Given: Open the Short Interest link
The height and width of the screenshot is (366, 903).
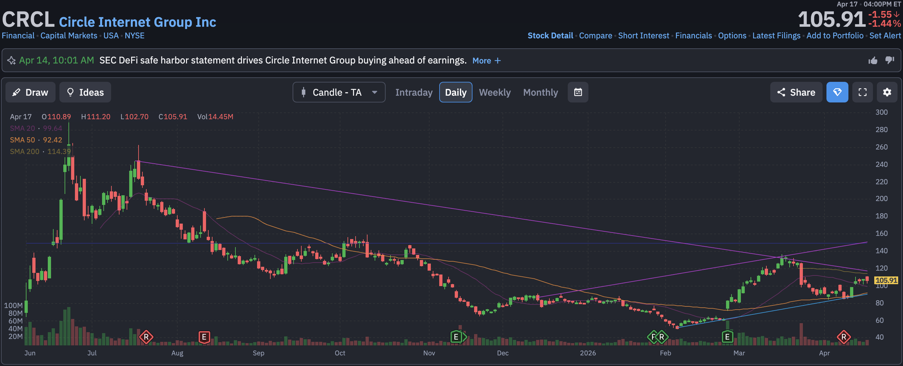Looking at the screenshot, I should (x=643, y=36).
